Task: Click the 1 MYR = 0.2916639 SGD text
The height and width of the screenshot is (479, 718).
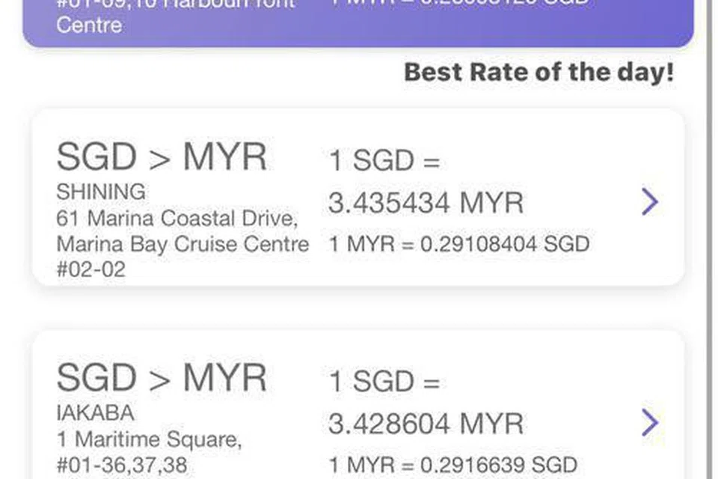Action: pyautogui.click(x=453, y=463)
